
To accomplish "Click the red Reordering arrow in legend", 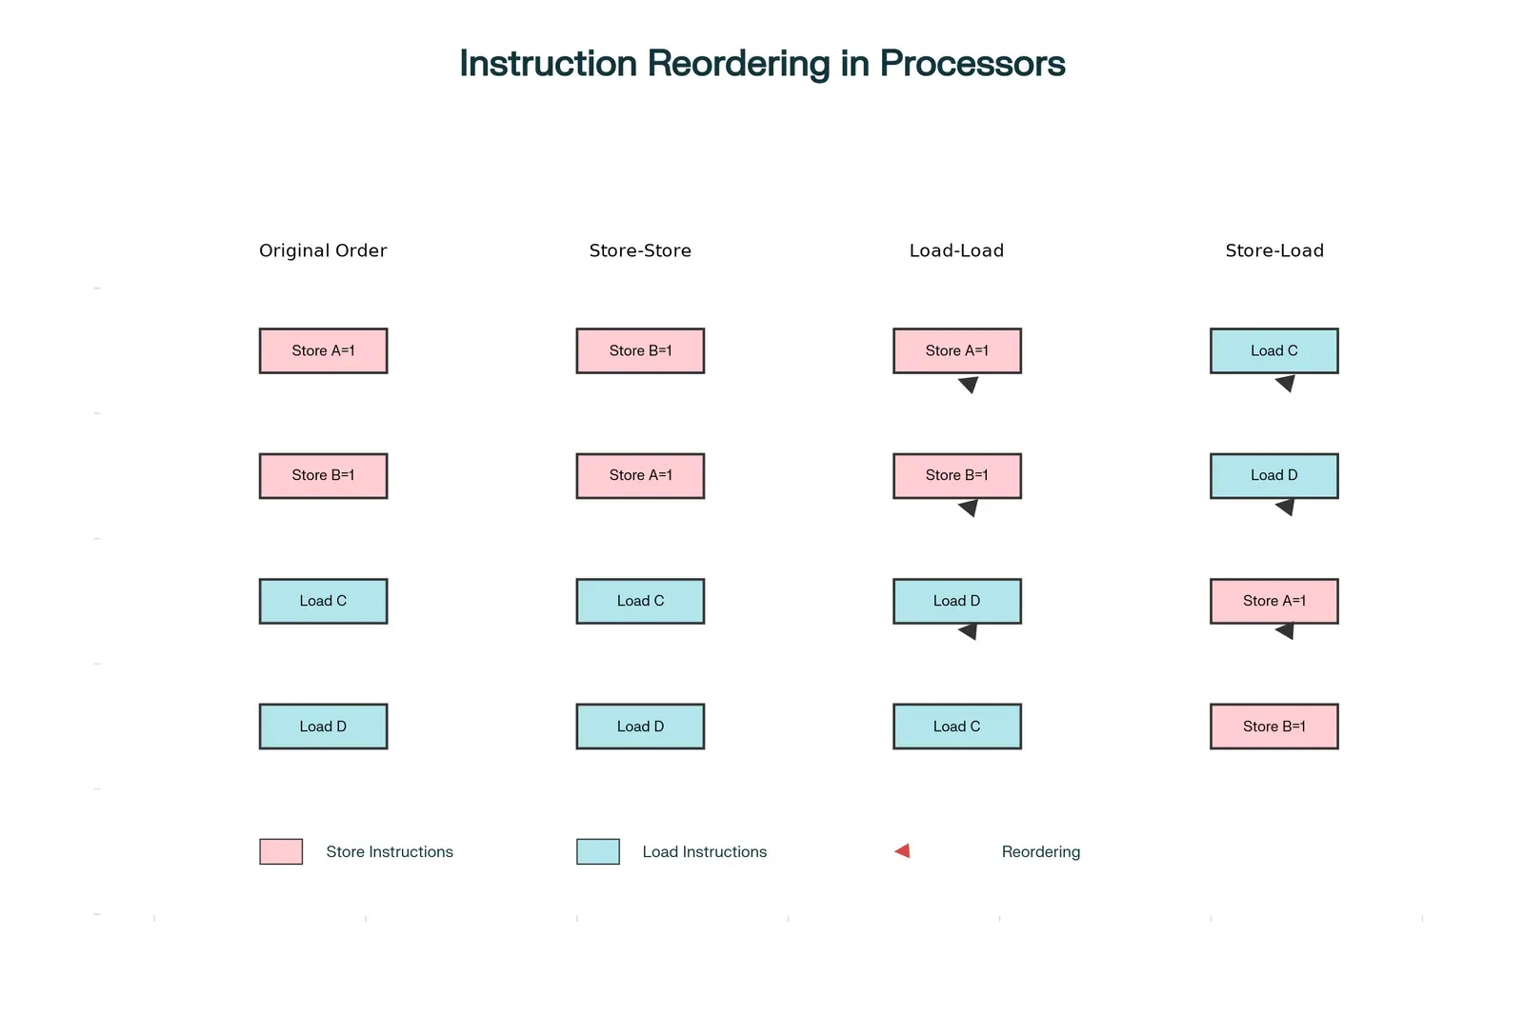I will (x=902, y=851).
